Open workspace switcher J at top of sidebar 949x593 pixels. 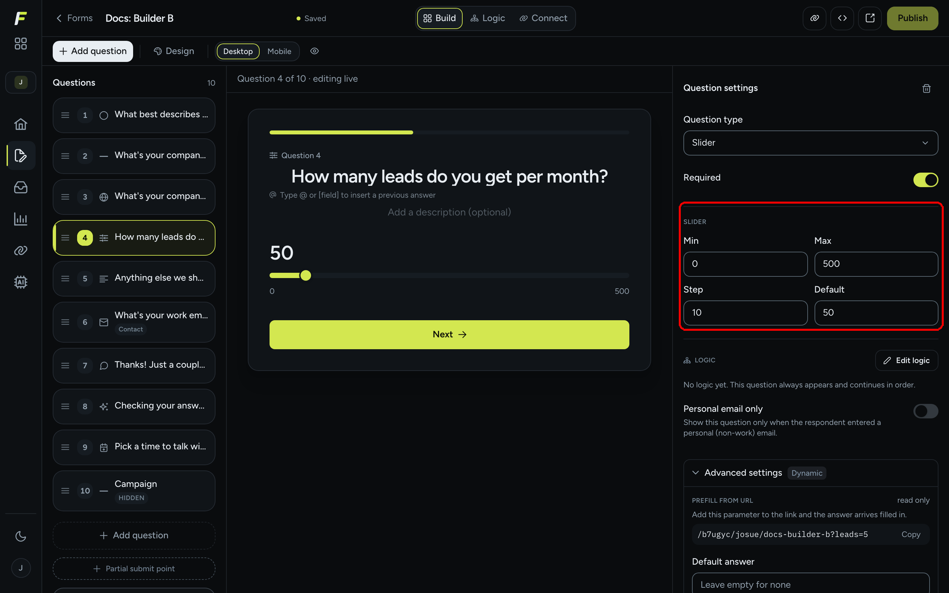(x=20, y=82)
